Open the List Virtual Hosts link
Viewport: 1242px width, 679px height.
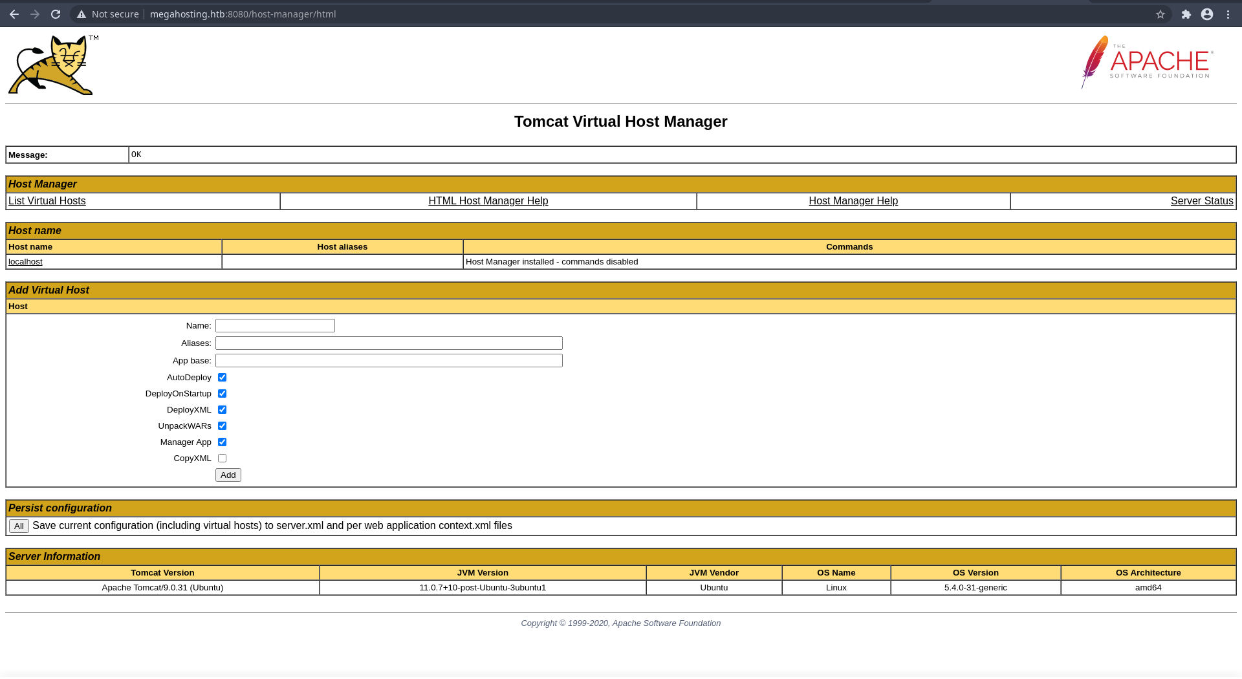47,201
